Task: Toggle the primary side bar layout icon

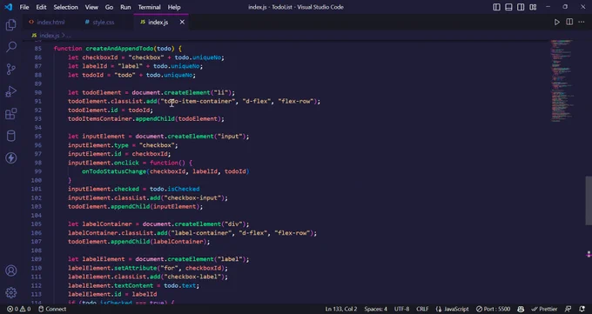Action: [x=496, y=7]
